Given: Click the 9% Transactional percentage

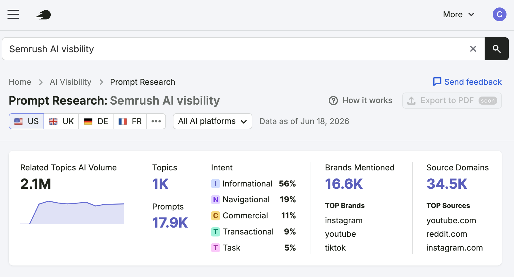Looking at the screenshot, I should 290,232.
